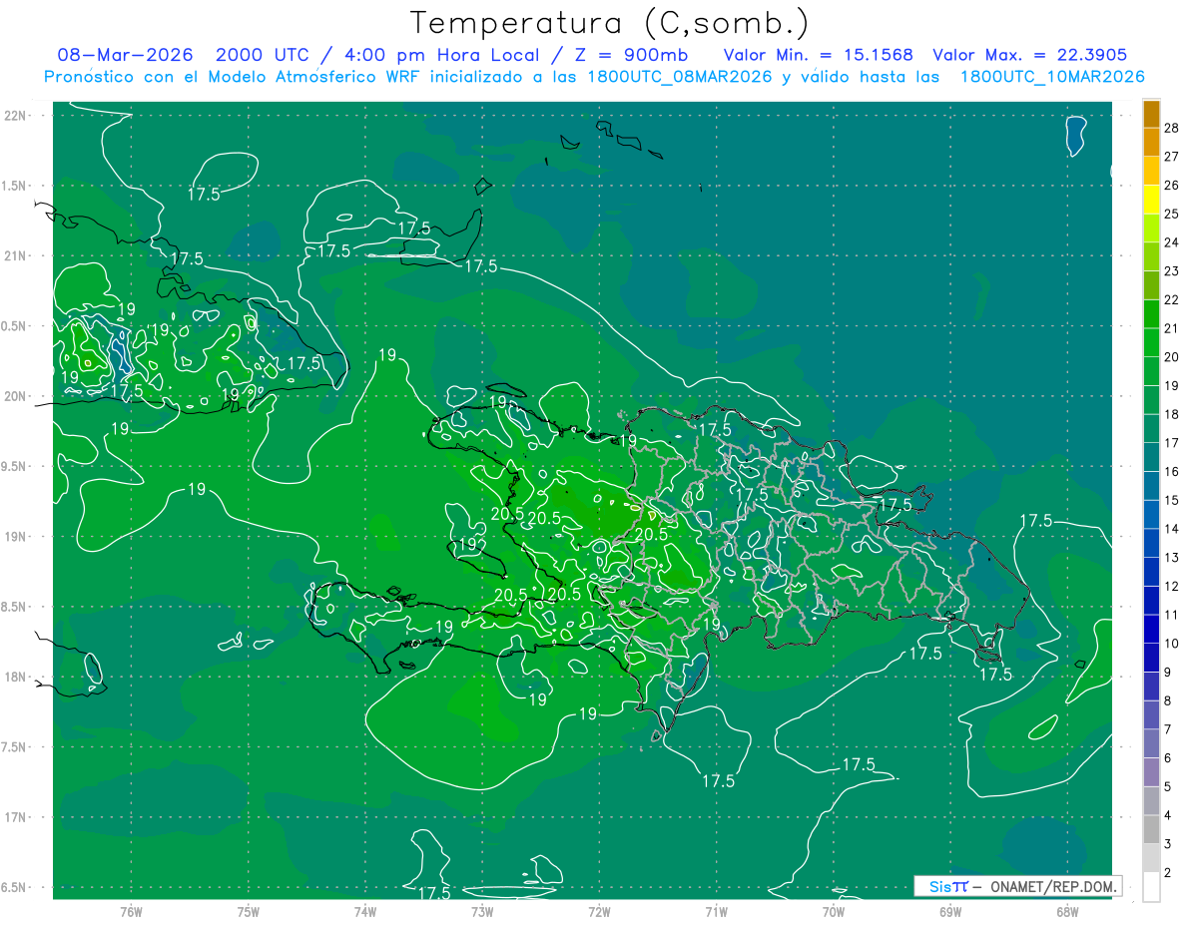This screenshot has width=1198, height=925.
Task: Click the '24' value in the color legend
Action: (1172, 242)
